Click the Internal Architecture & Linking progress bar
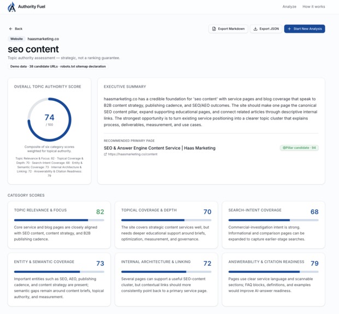 point(166,272)
